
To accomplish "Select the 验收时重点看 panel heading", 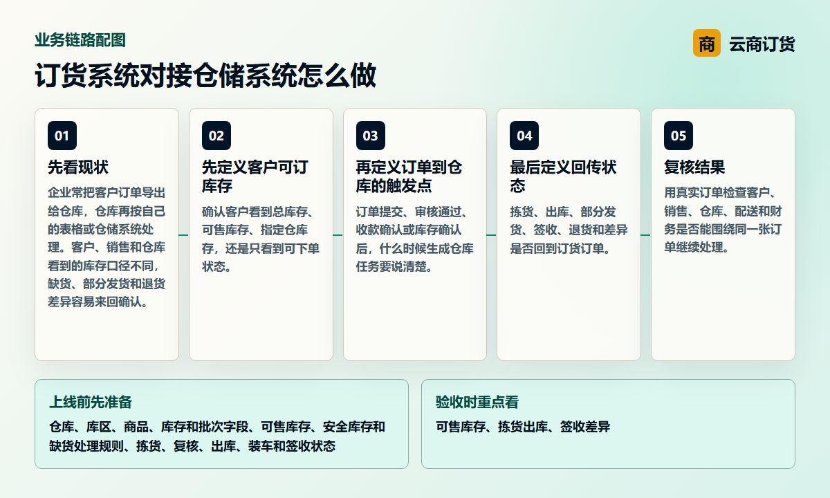I will (x=477, y=402).
